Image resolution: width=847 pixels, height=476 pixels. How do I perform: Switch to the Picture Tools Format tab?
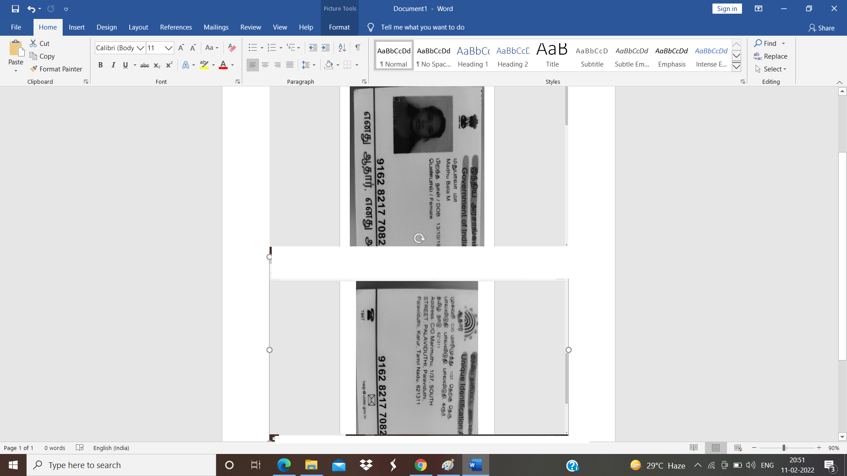tap(339, 27)
